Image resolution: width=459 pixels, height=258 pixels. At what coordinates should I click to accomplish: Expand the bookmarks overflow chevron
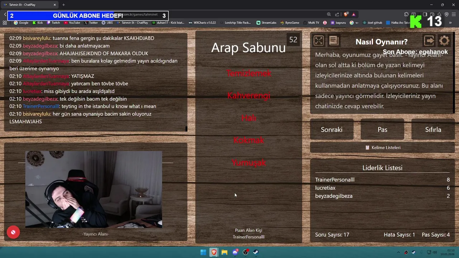(x=450, y=23)
